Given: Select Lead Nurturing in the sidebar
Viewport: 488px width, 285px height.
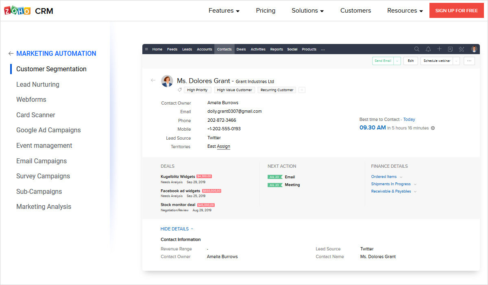Looking at the screenshot, I should (38, 84).
